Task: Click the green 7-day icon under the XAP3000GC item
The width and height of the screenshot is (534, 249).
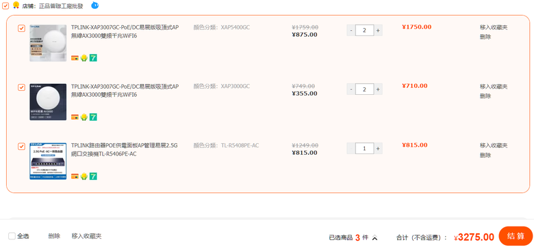Action: pos(93,117)
